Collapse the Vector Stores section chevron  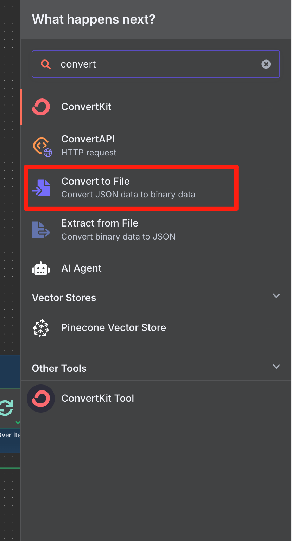pos(277,296)
